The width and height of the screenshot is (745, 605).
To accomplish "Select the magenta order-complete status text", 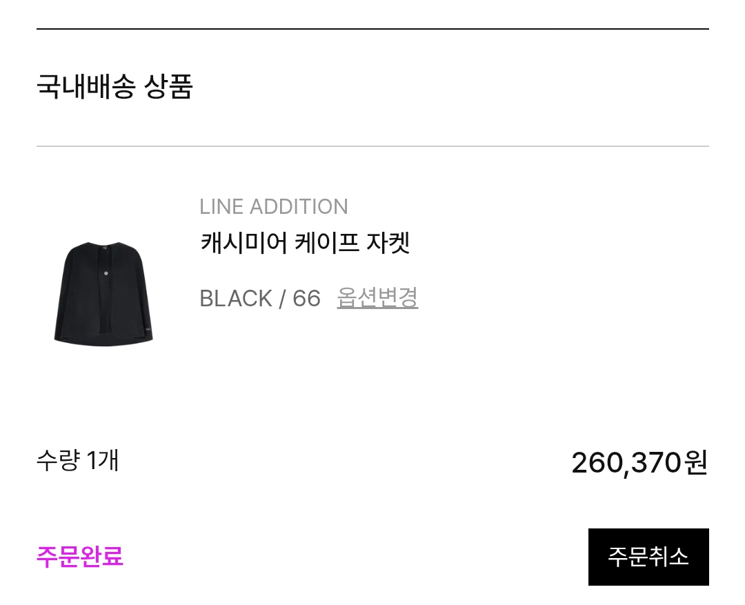I will pyautogui.click(x=80, y=556).
